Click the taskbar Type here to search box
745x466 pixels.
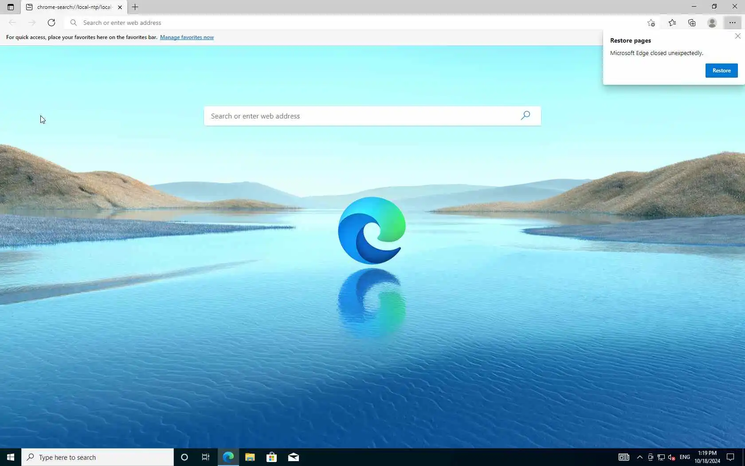98,457
